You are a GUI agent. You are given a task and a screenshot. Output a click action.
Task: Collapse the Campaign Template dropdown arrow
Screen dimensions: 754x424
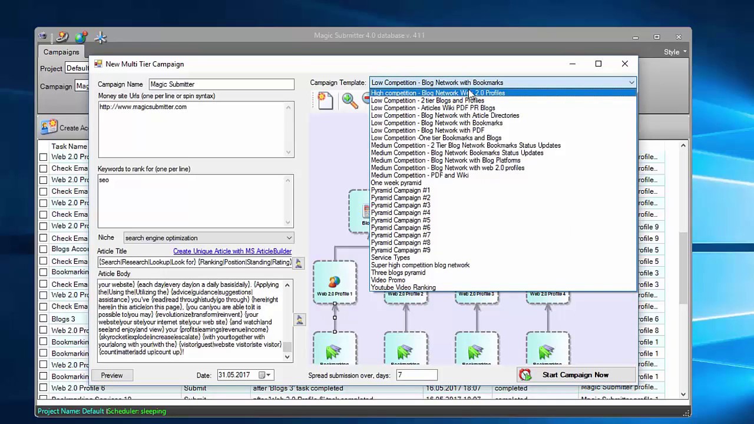[631, 83]
